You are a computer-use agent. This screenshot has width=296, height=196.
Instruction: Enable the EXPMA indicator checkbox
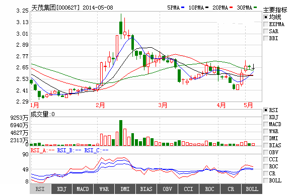pos(266,24)
